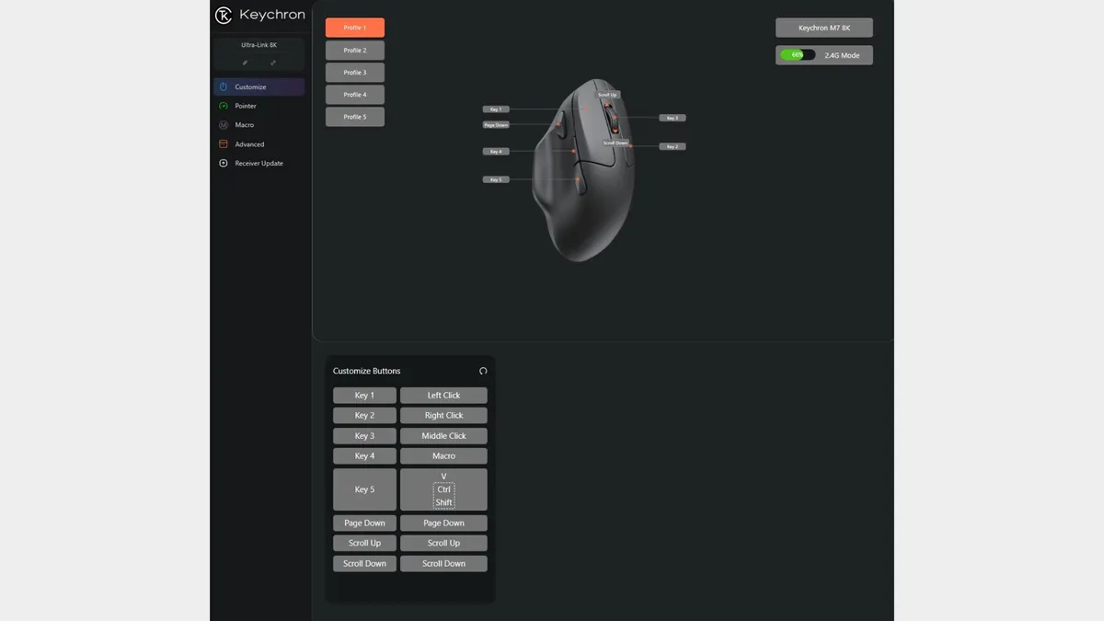1104x621 pixels.
Task: Switch to Profile 3
Action: click(x=355, y=73)
